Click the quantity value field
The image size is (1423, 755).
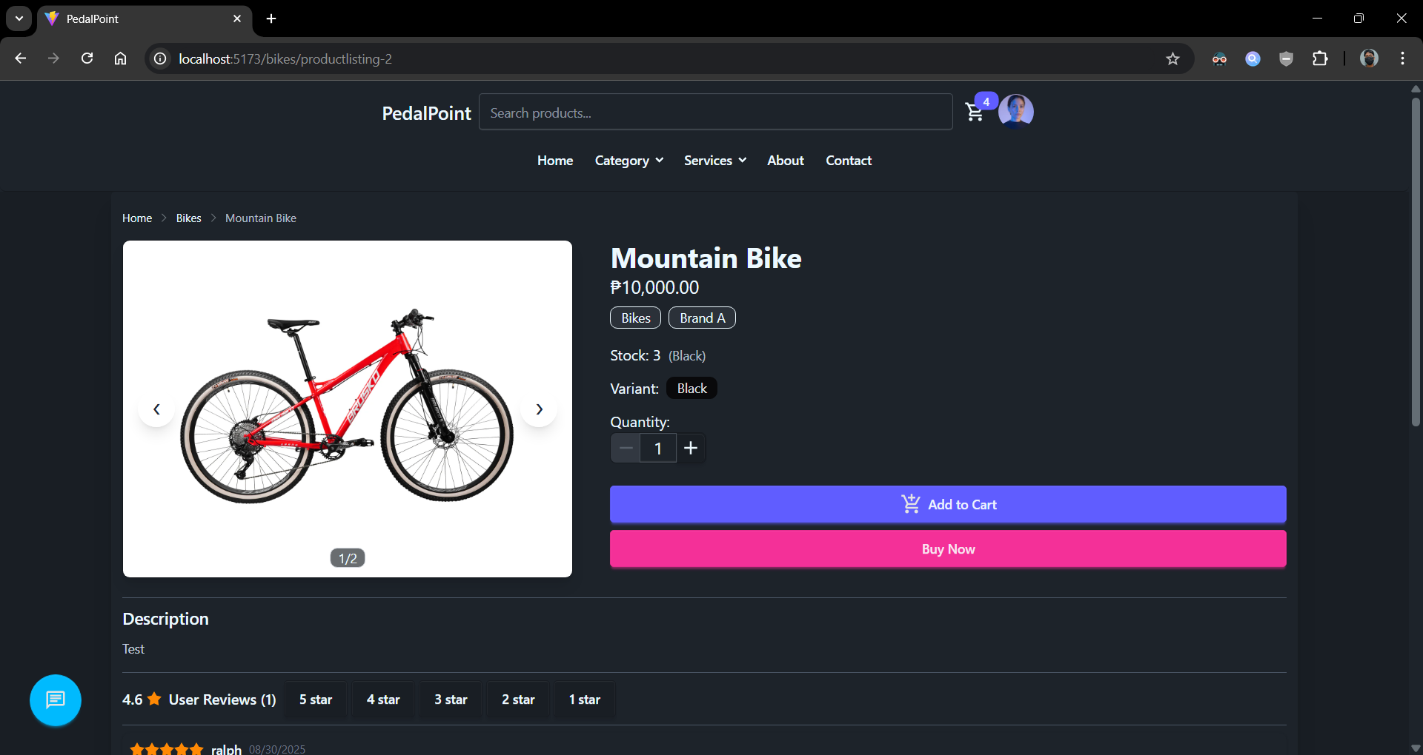click(x=658, y=448)
